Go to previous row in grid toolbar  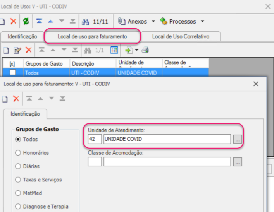coord(53,50)
